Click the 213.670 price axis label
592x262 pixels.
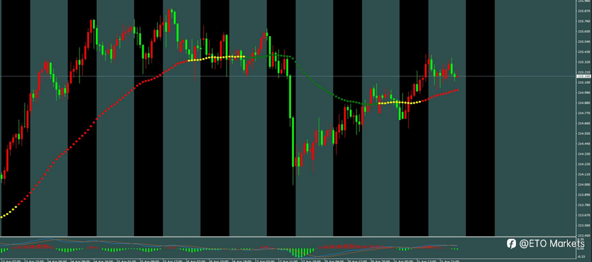[584, 216]
